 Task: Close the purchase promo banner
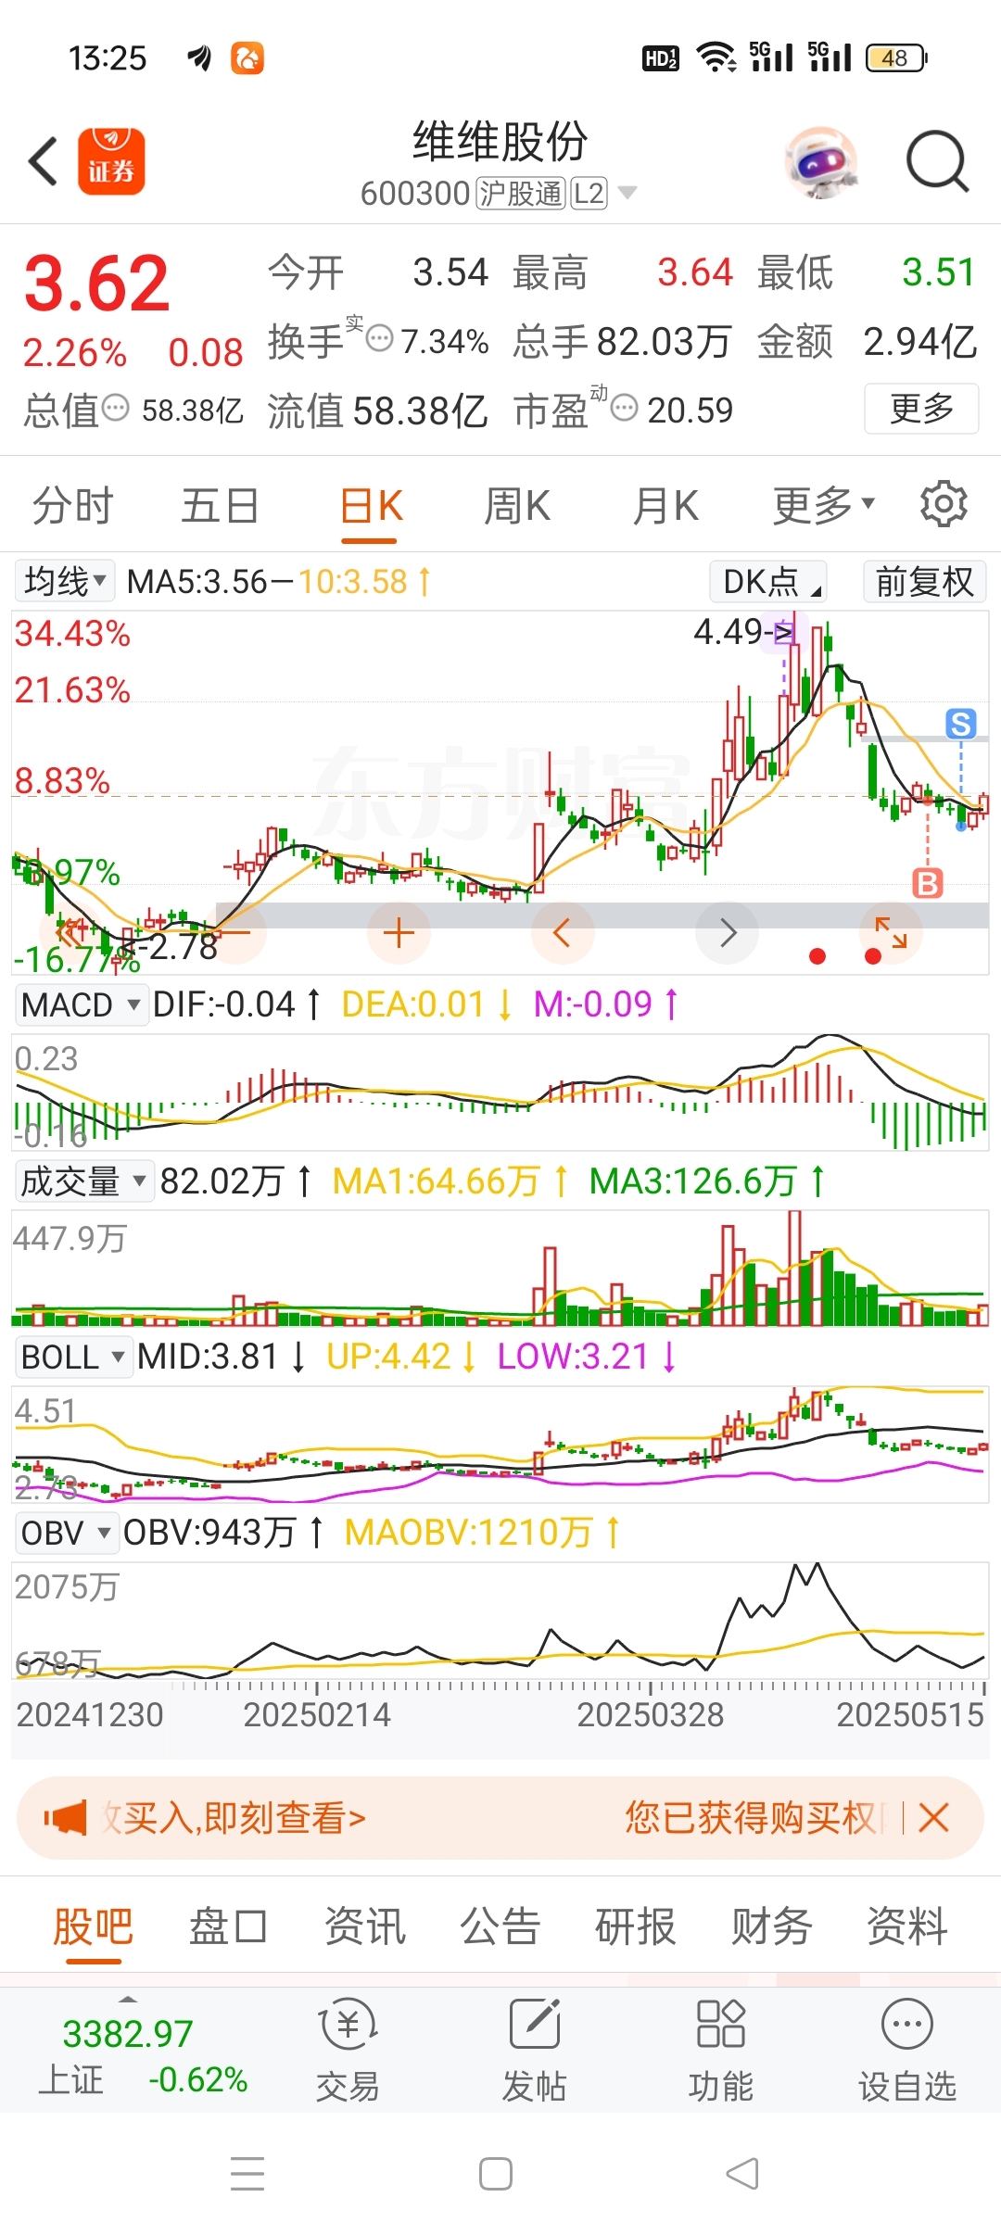933,1818
